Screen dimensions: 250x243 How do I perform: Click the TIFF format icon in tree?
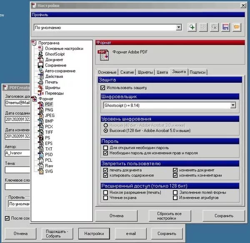click(41, 132)
